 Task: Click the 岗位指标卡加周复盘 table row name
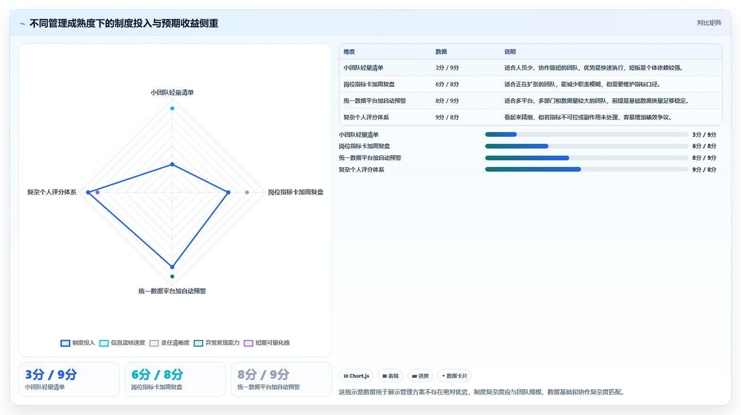(369, 84)
